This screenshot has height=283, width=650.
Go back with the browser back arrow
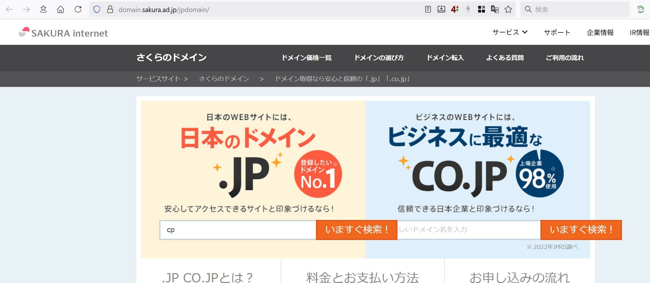(9, 10)
